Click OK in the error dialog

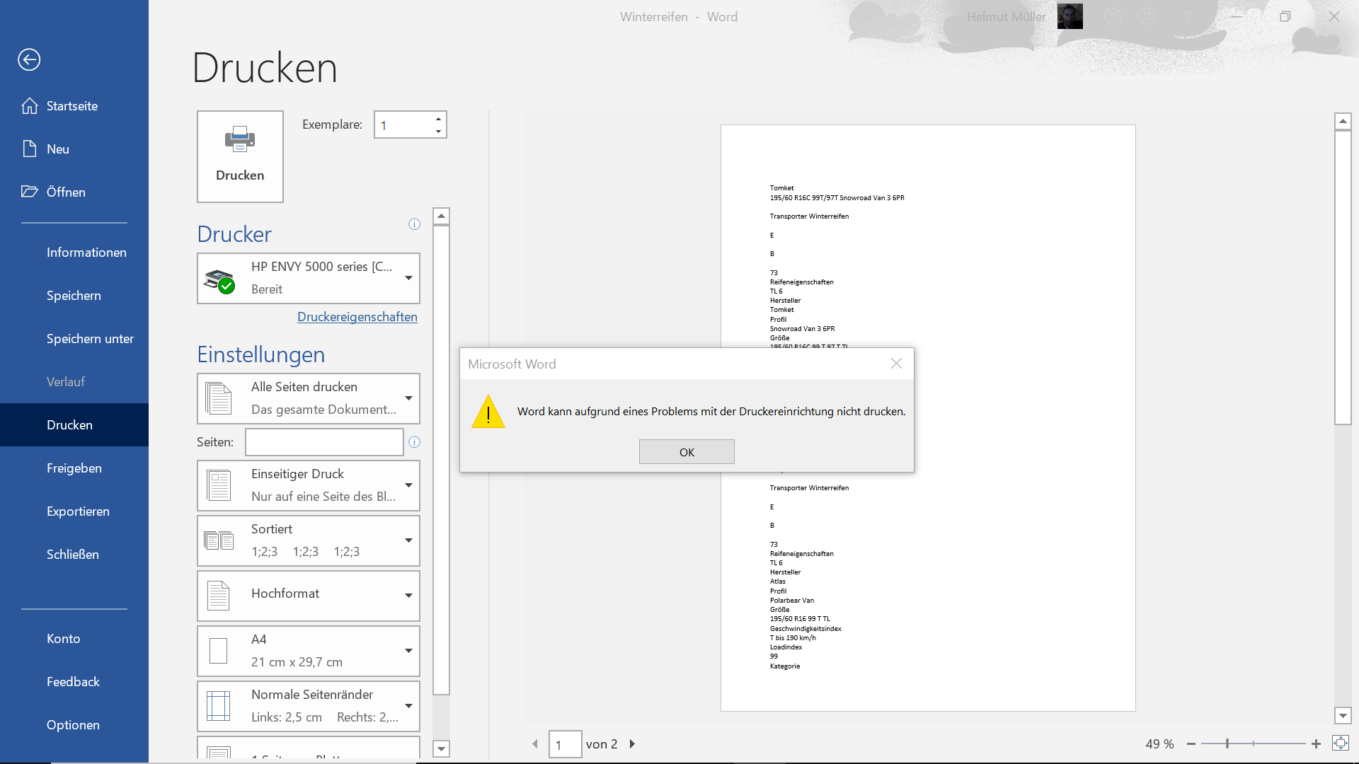click(687, 452)
